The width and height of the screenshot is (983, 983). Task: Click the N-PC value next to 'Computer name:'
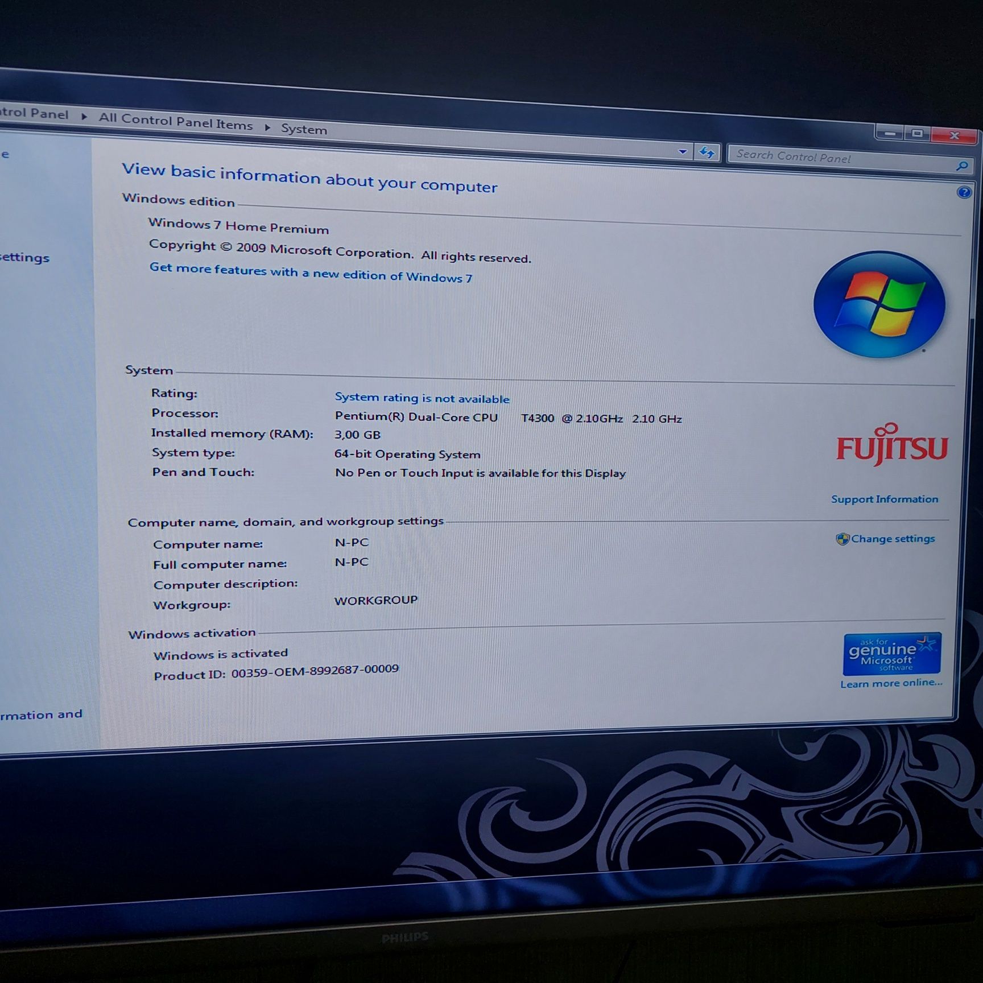tap(352, 542)
